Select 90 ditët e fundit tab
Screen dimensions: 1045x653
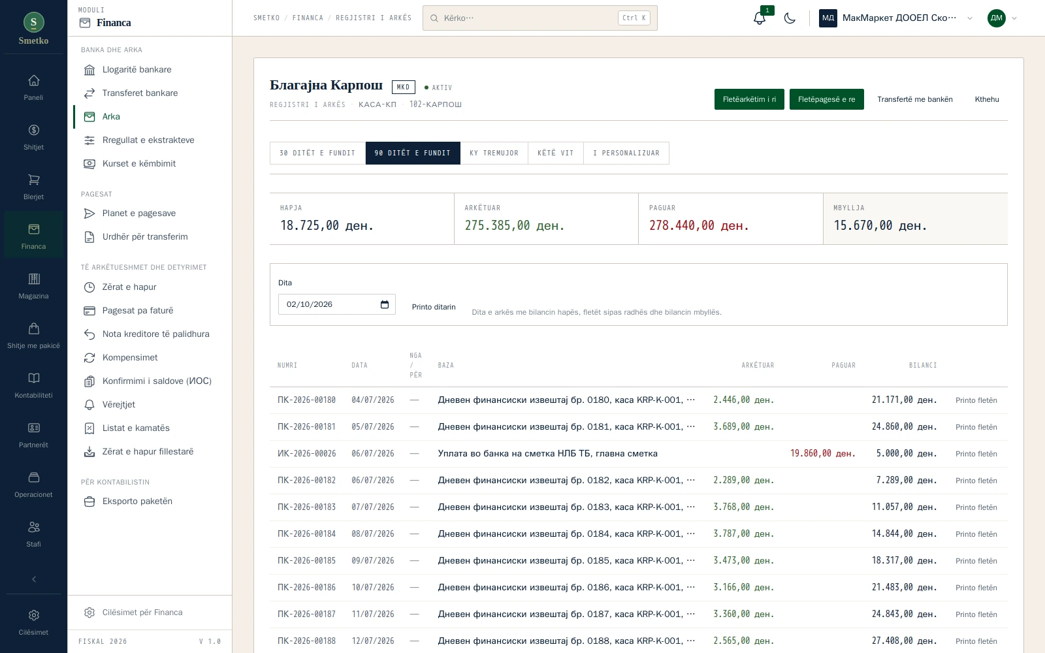pos(413,153)
